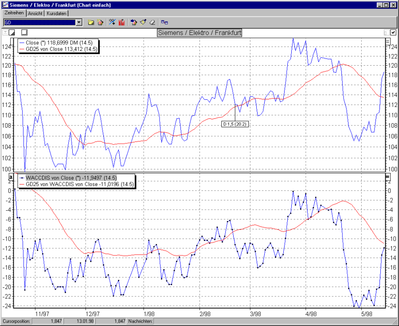Activate the eraser icon on the toolbar

coord(152,22)
